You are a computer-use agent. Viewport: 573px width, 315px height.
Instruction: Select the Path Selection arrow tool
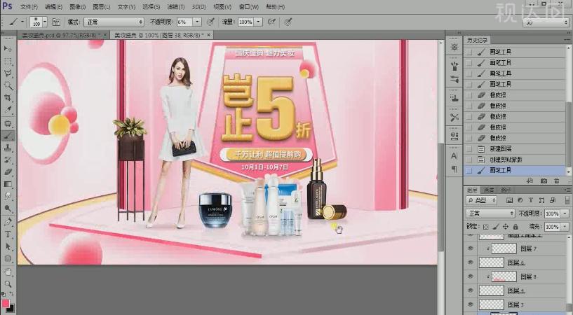click(x=8, y=246)
